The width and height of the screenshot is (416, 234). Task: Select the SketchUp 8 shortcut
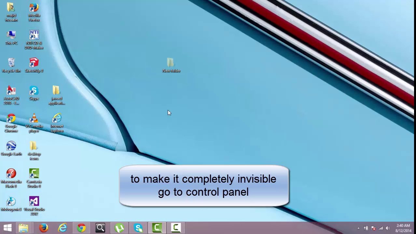pyautogui.click(x=34, y=65)
